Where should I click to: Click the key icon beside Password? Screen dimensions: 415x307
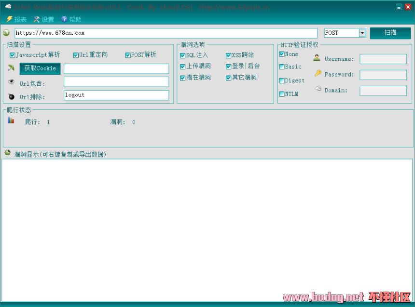coord(318,73)
